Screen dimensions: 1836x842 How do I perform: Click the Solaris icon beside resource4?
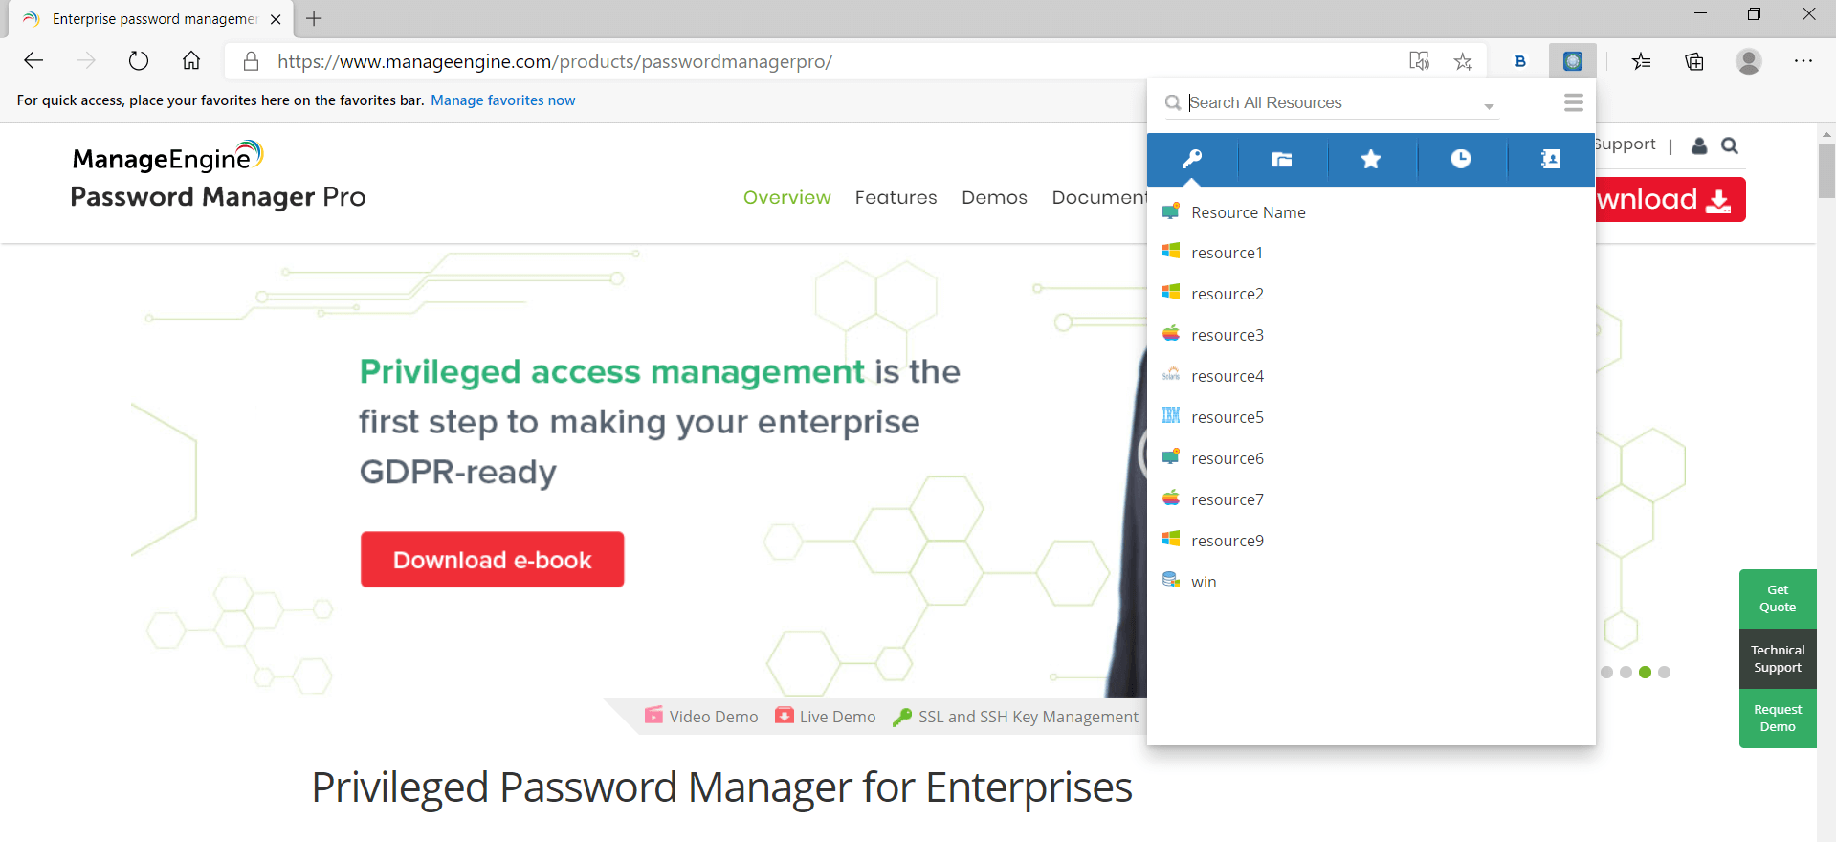(x=1171, y=374)
